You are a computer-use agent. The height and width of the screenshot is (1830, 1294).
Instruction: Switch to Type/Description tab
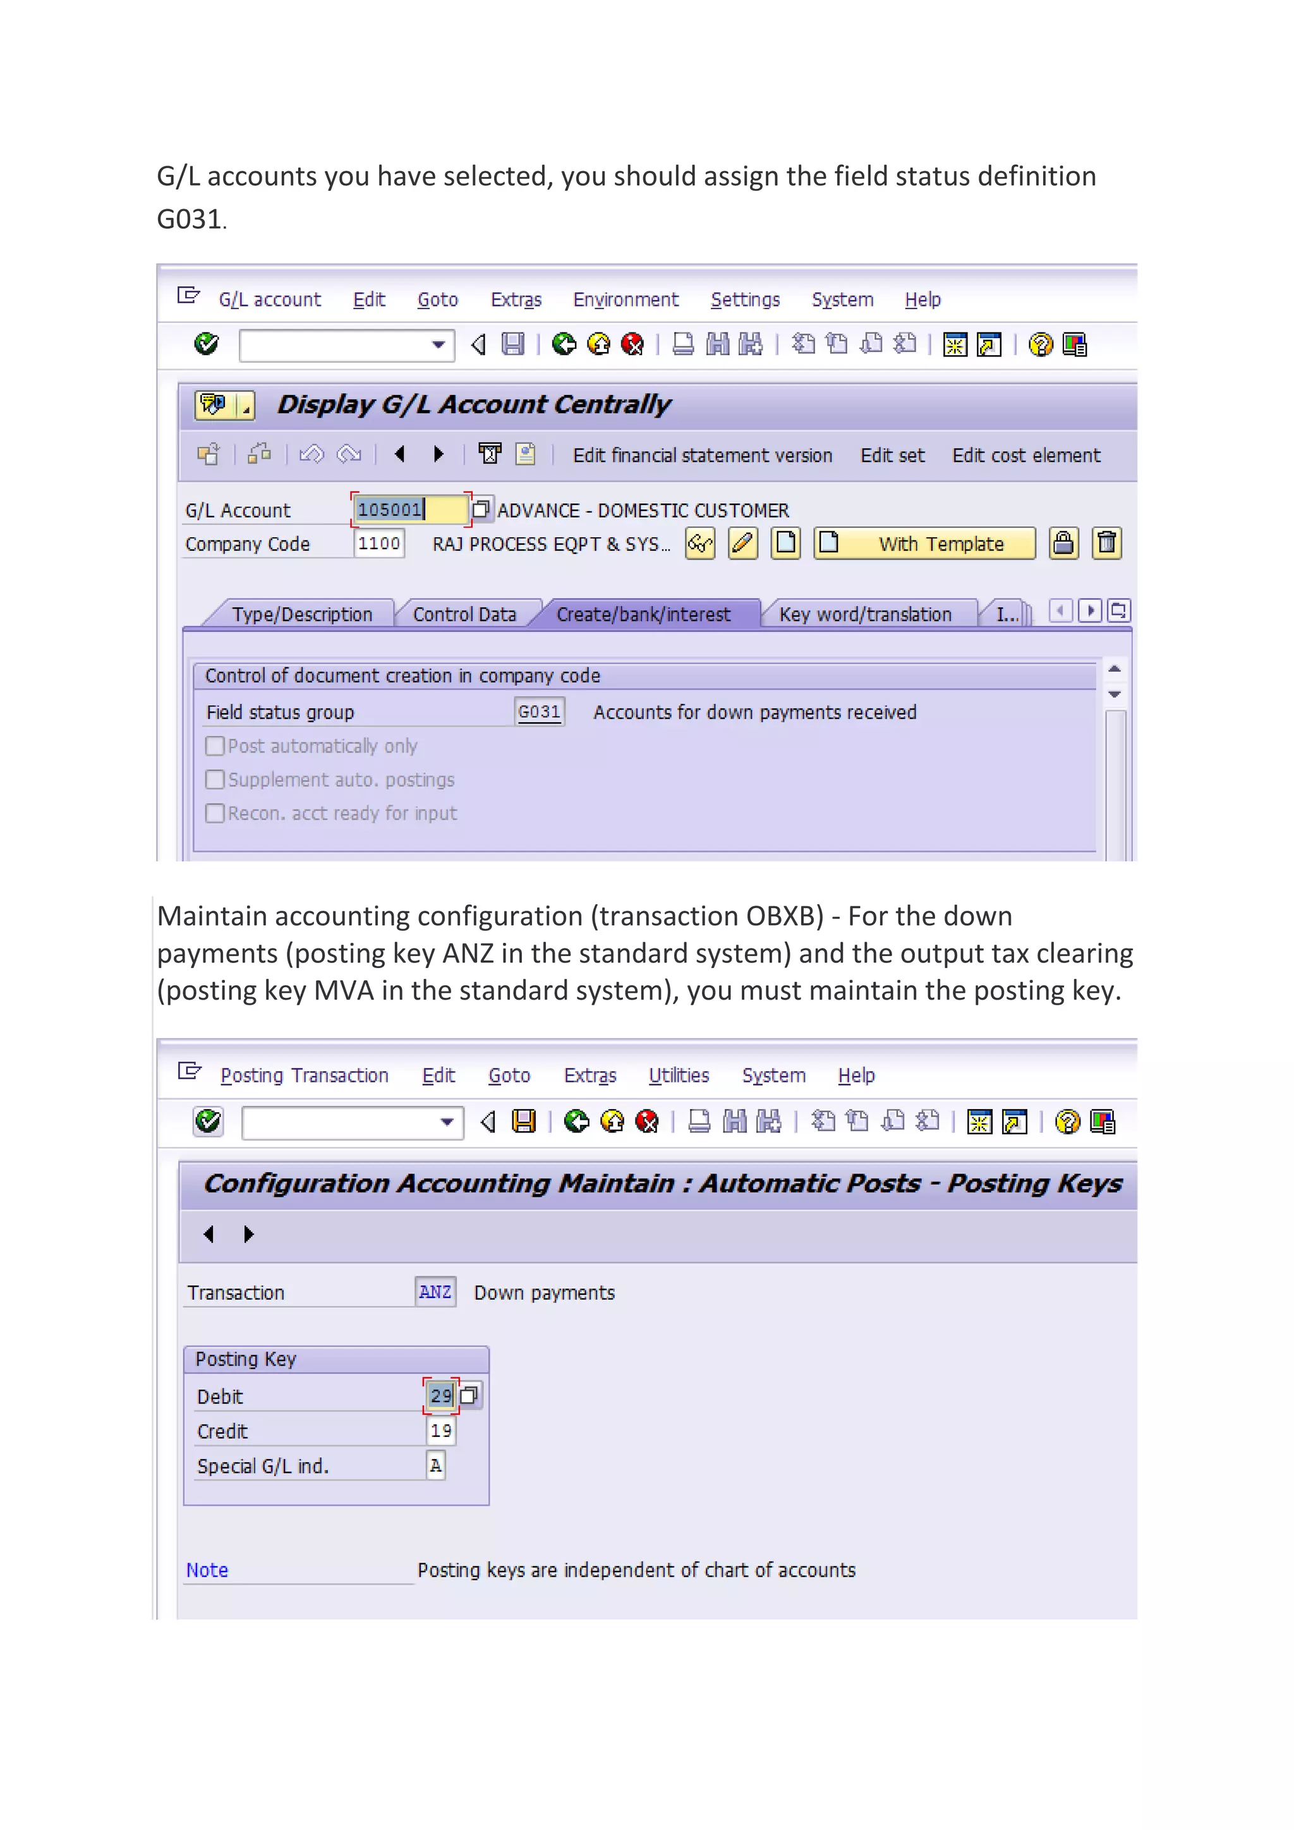[x=302, y=614]
